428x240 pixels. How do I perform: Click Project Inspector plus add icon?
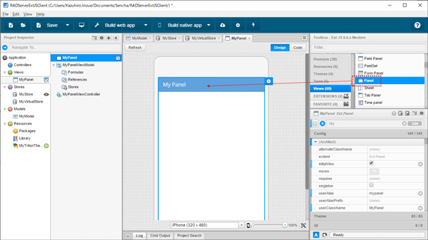(x=108, y=38)
